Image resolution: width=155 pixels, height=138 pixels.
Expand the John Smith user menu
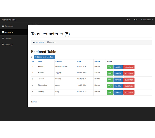pyautogui.click(x=147, y=20)
